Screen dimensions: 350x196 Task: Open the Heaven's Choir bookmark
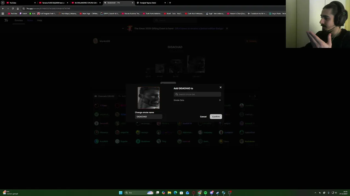pos(236,14)
